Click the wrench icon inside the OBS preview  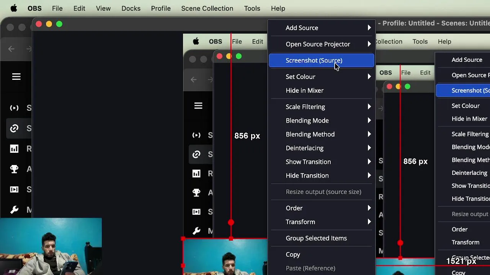pos(196,231)
